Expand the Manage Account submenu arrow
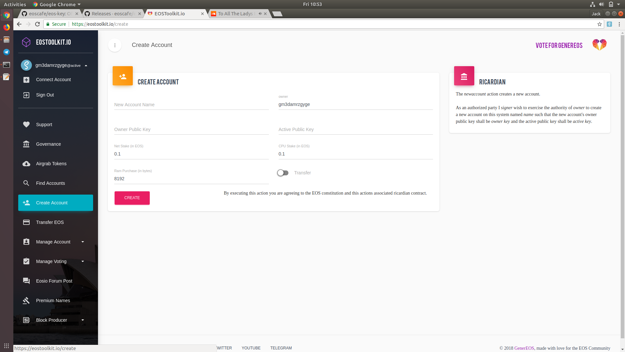The width and height of the screenshot is (625, 352). (x=83, y=242)
